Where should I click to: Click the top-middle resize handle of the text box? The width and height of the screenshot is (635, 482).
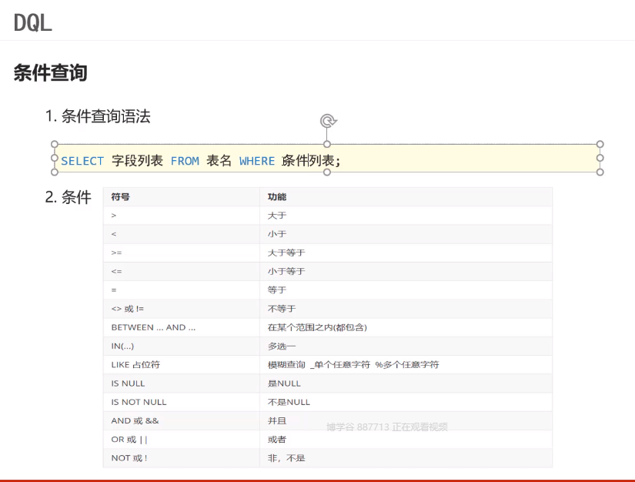point(327,144)
